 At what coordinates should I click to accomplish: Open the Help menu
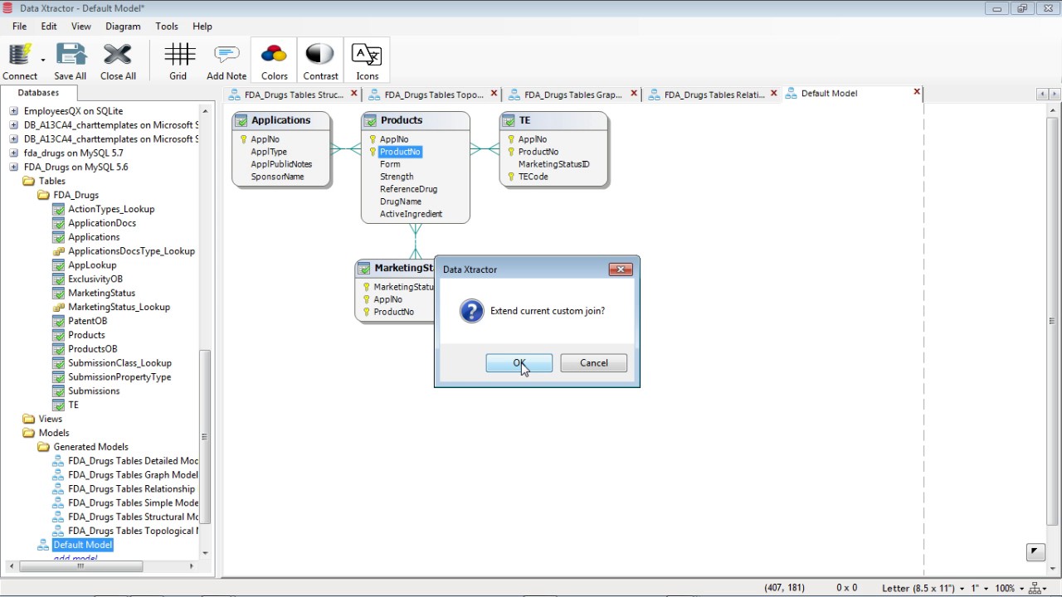pos(202,27)
